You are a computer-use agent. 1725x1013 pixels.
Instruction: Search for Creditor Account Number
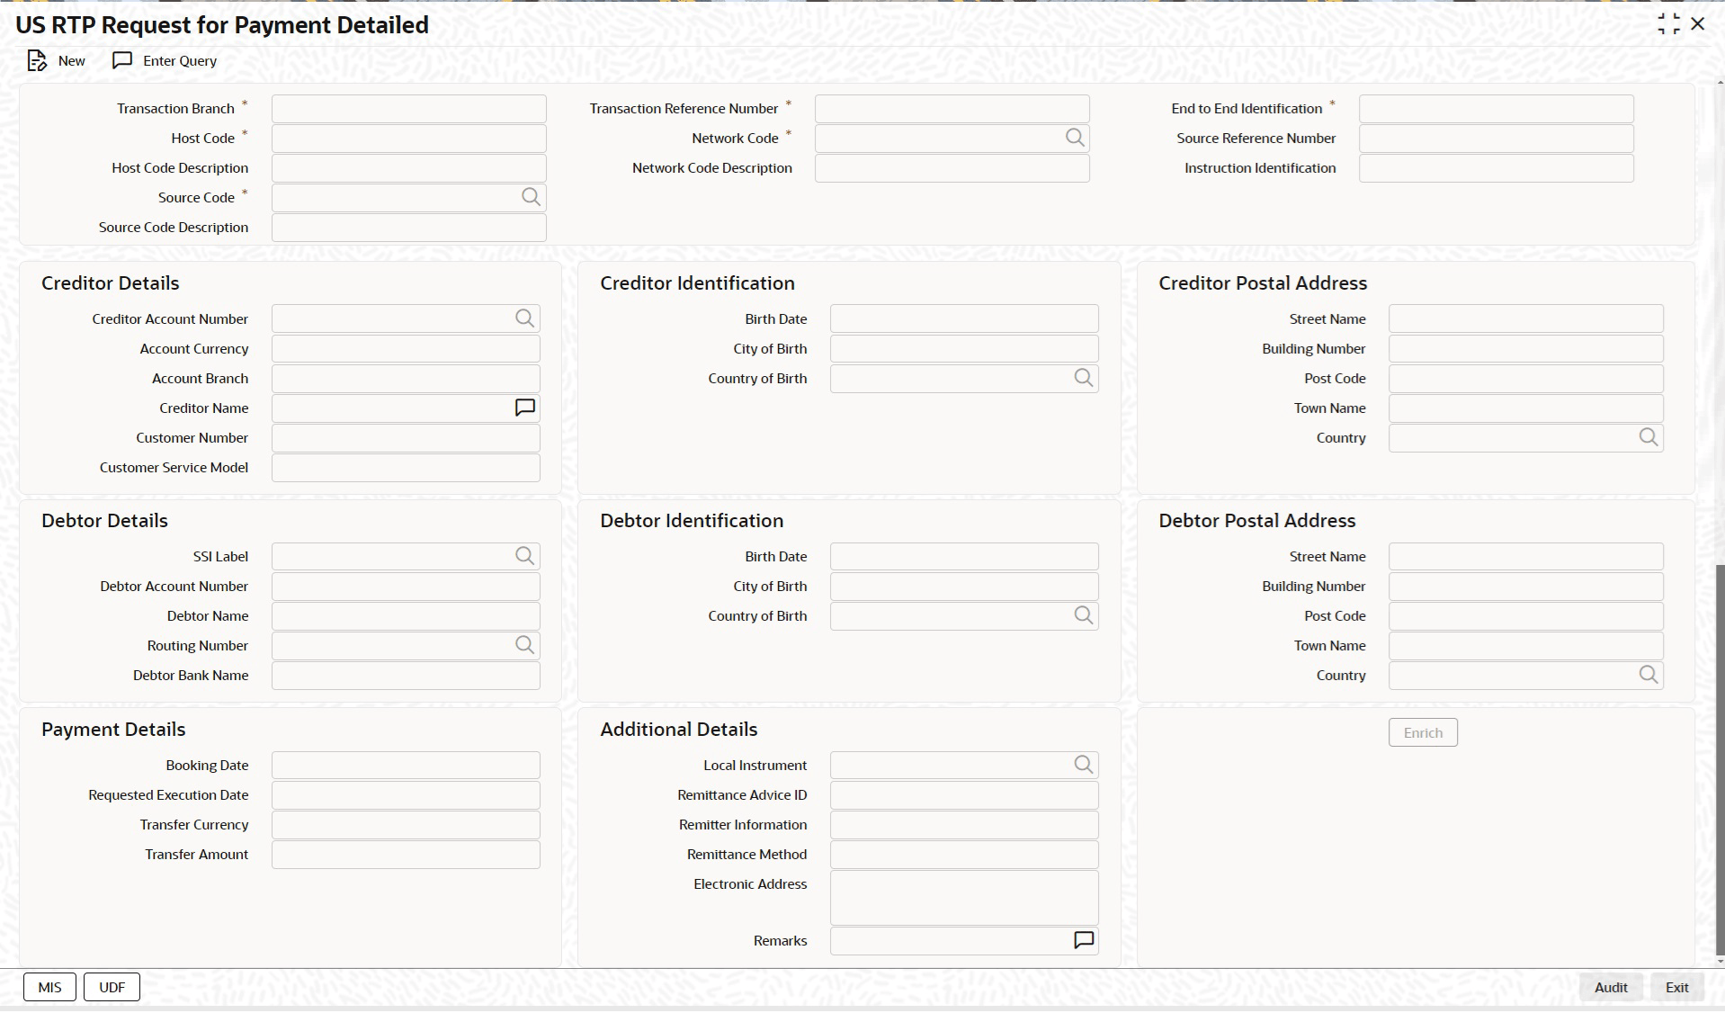click(x=524, y=318)
